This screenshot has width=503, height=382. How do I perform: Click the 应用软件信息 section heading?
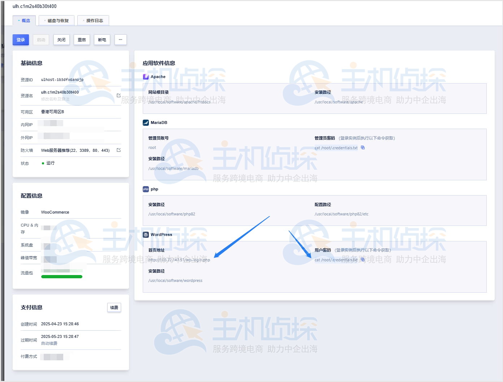pyautogui.click(x=159, y=63)
